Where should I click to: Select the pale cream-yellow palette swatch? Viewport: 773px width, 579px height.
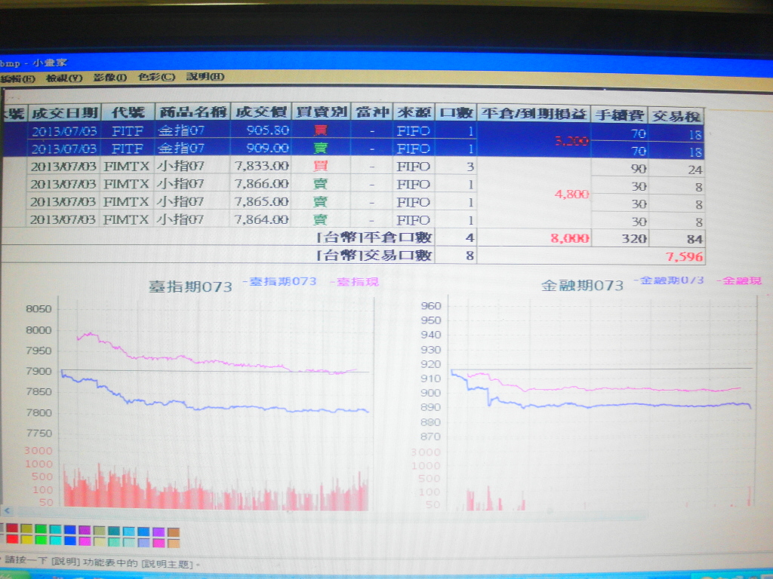pyautogui.click(x=100, y=541)
